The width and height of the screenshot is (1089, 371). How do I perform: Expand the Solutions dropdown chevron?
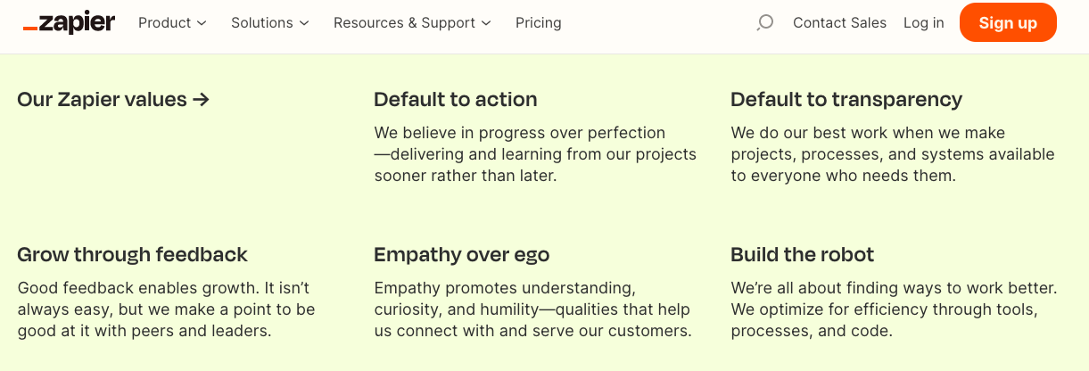pos(304,23)
